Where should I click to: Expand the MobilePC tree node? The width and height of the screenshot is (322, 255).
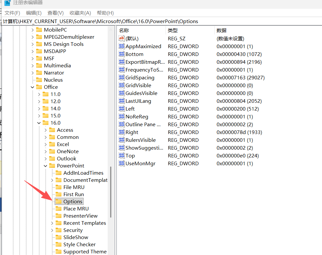pos(33,30)
